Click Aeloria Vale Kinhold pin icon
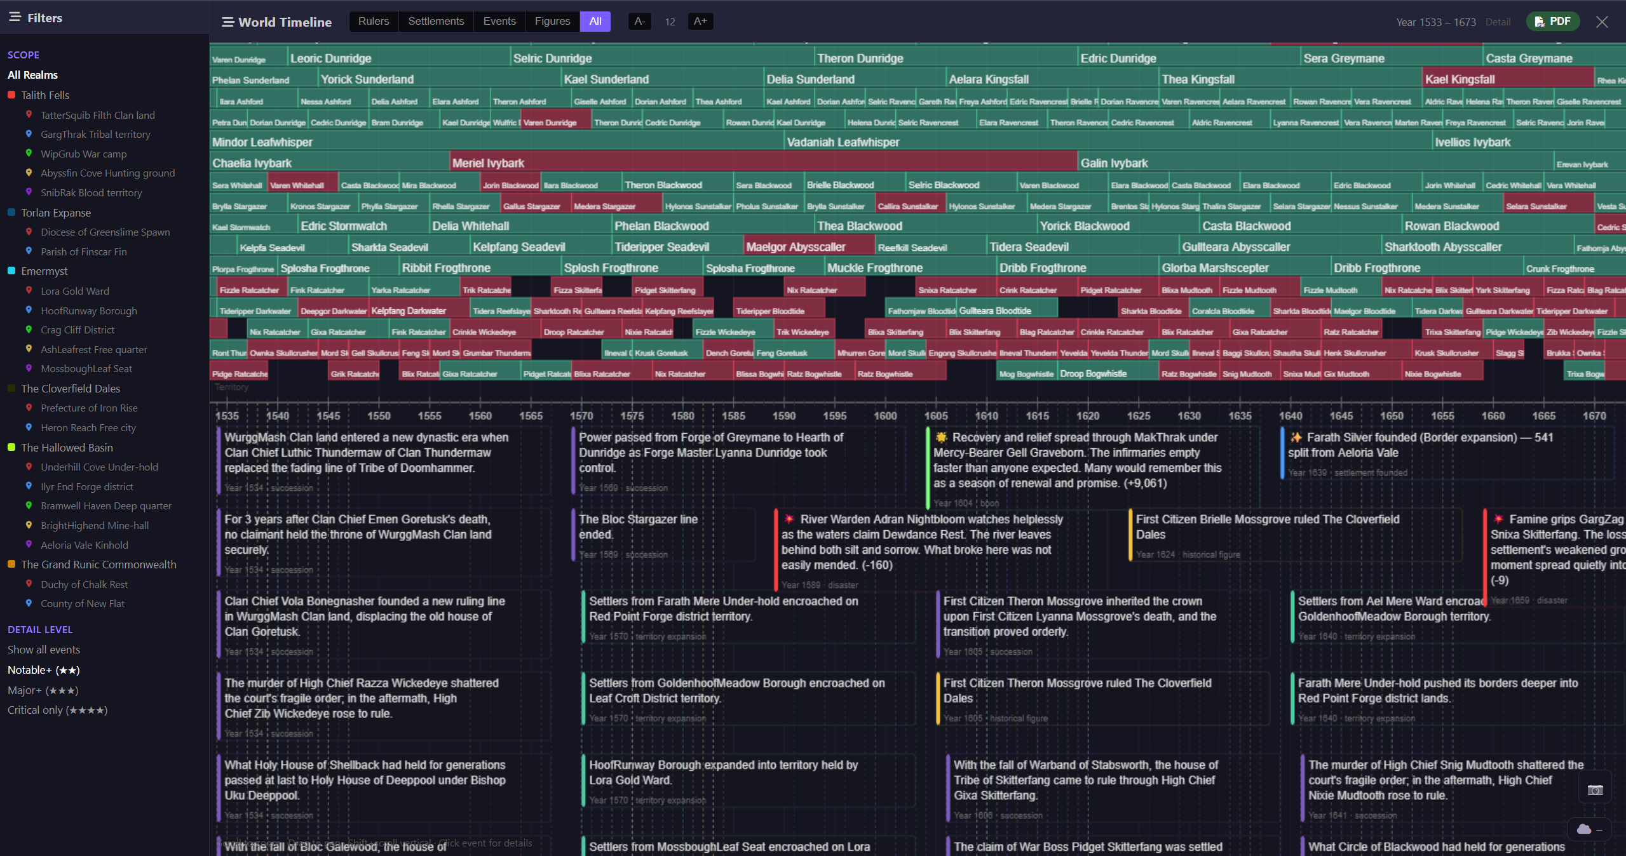The width and height of the screenshot is (1626, 856). [29, 544]
